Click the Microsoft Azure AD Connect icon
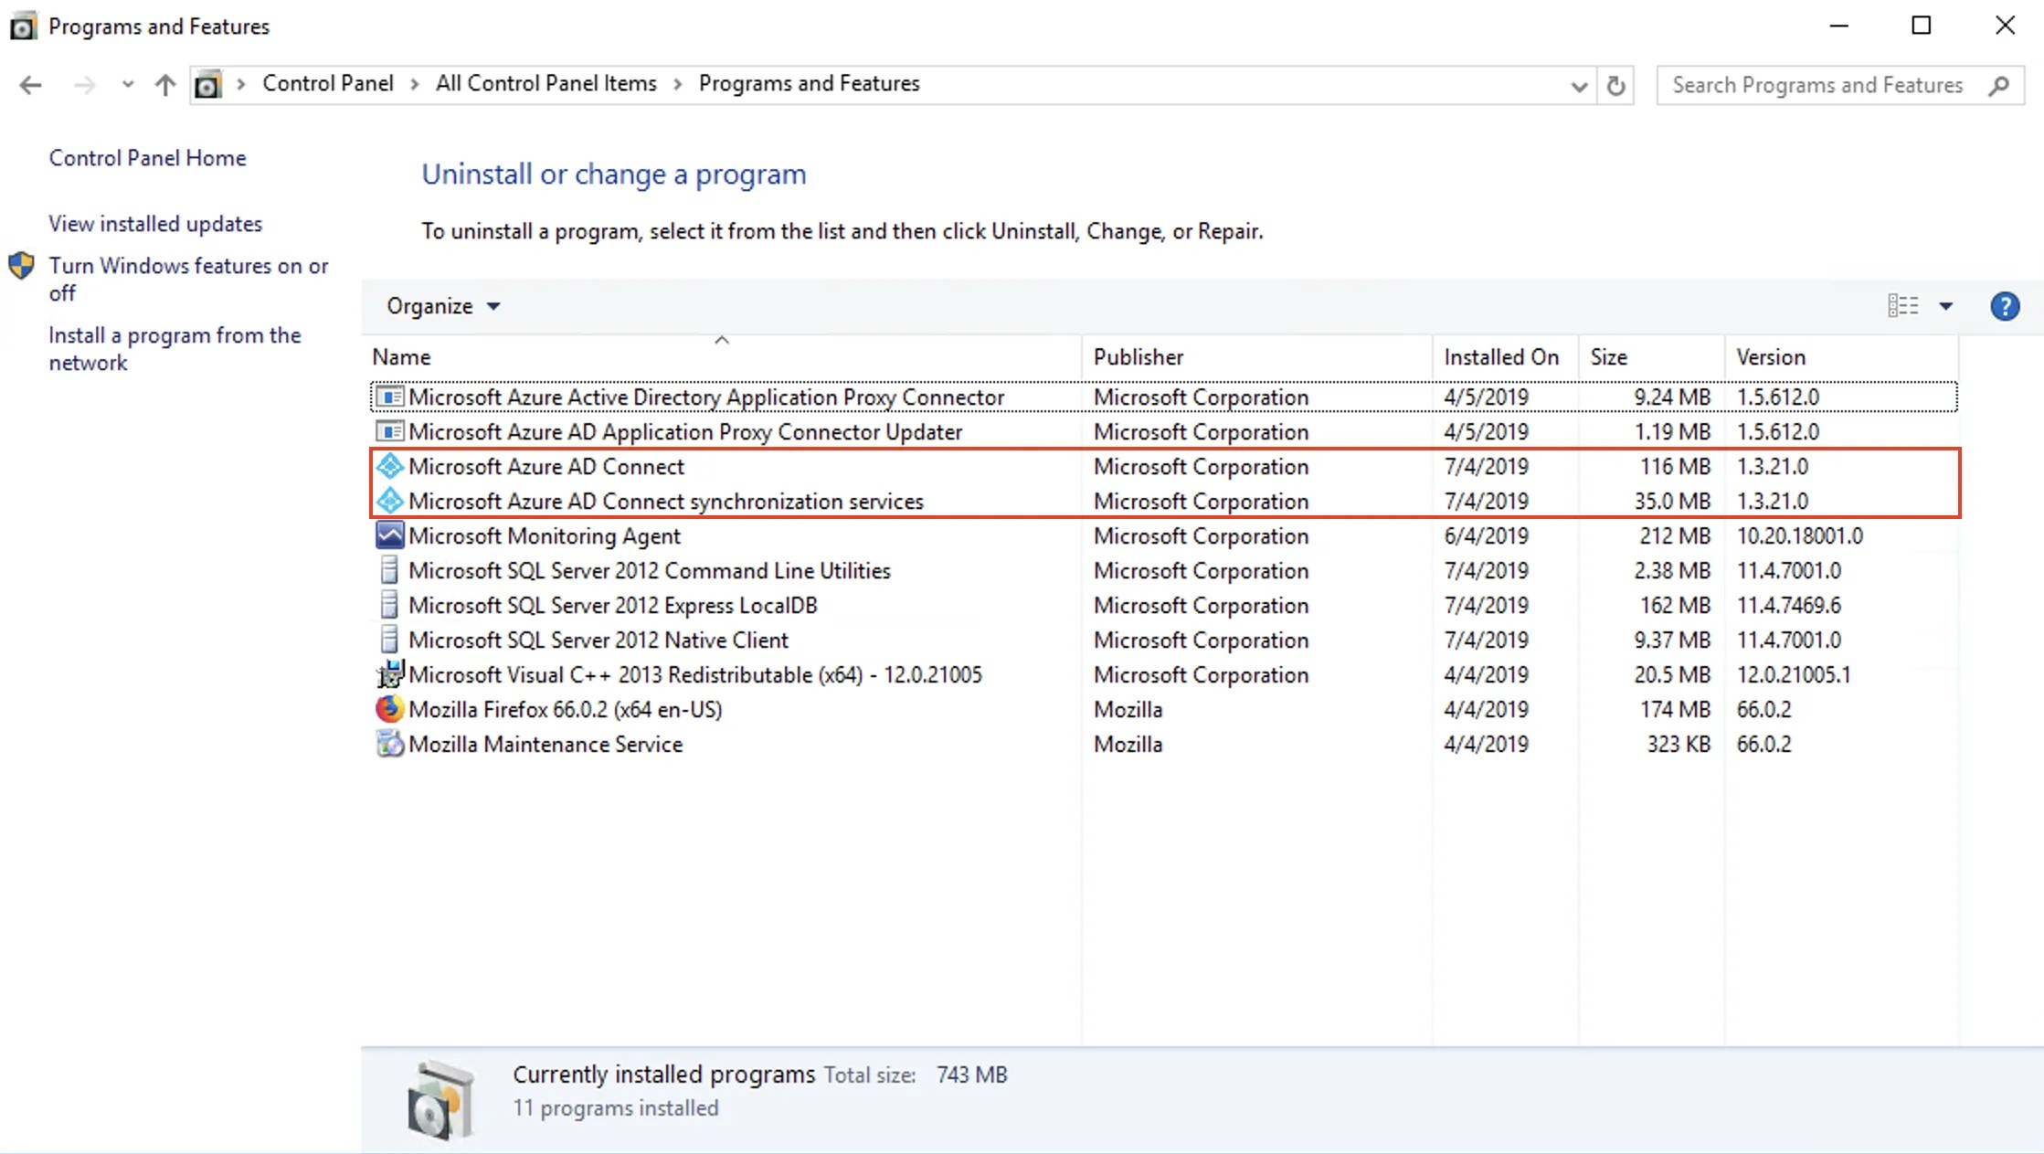Image resolution: width=2044 pixels, height=1154 pixels. tap(389, 467)
